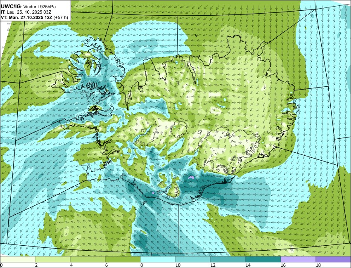Image resolution: width=351 pixels, height=268 pixels.
Task: Click the 0–2 pale yellow legend swatch
Action: click(18, 259)
